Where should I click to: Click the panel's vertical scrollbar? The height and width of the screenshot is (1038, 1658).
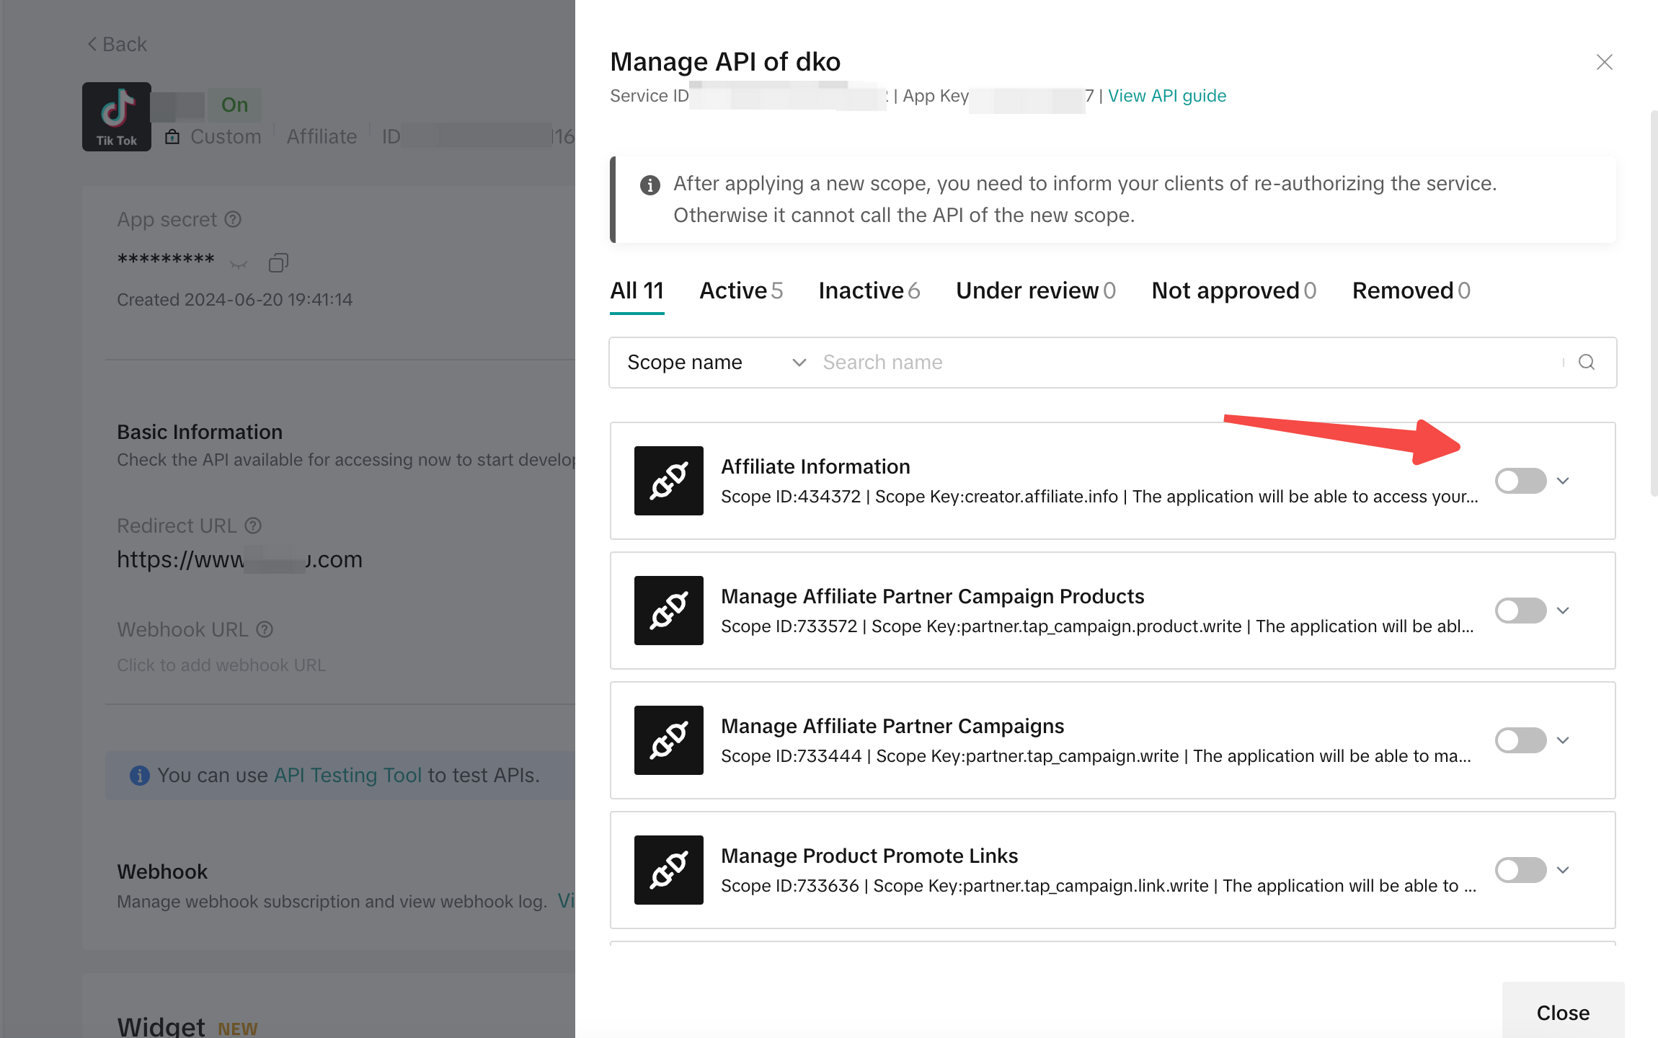pos(1654,303)
